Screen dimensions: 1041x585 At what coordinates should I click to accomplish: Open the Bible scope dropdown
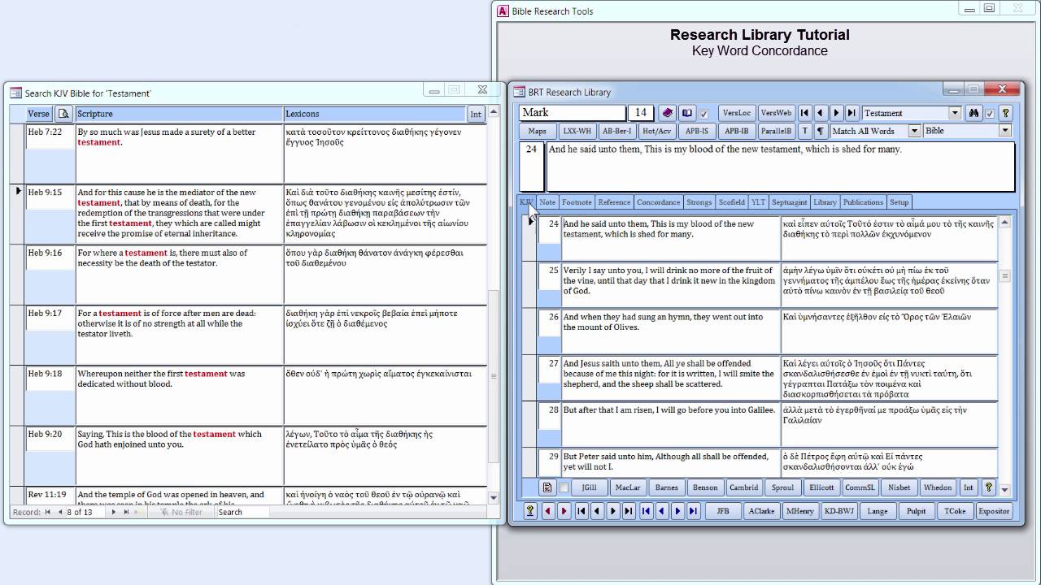[1005, 131]
